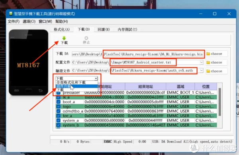Toggle checkbox for boot_a partition
Screen dimensions: 239x155
coord(59,102)
